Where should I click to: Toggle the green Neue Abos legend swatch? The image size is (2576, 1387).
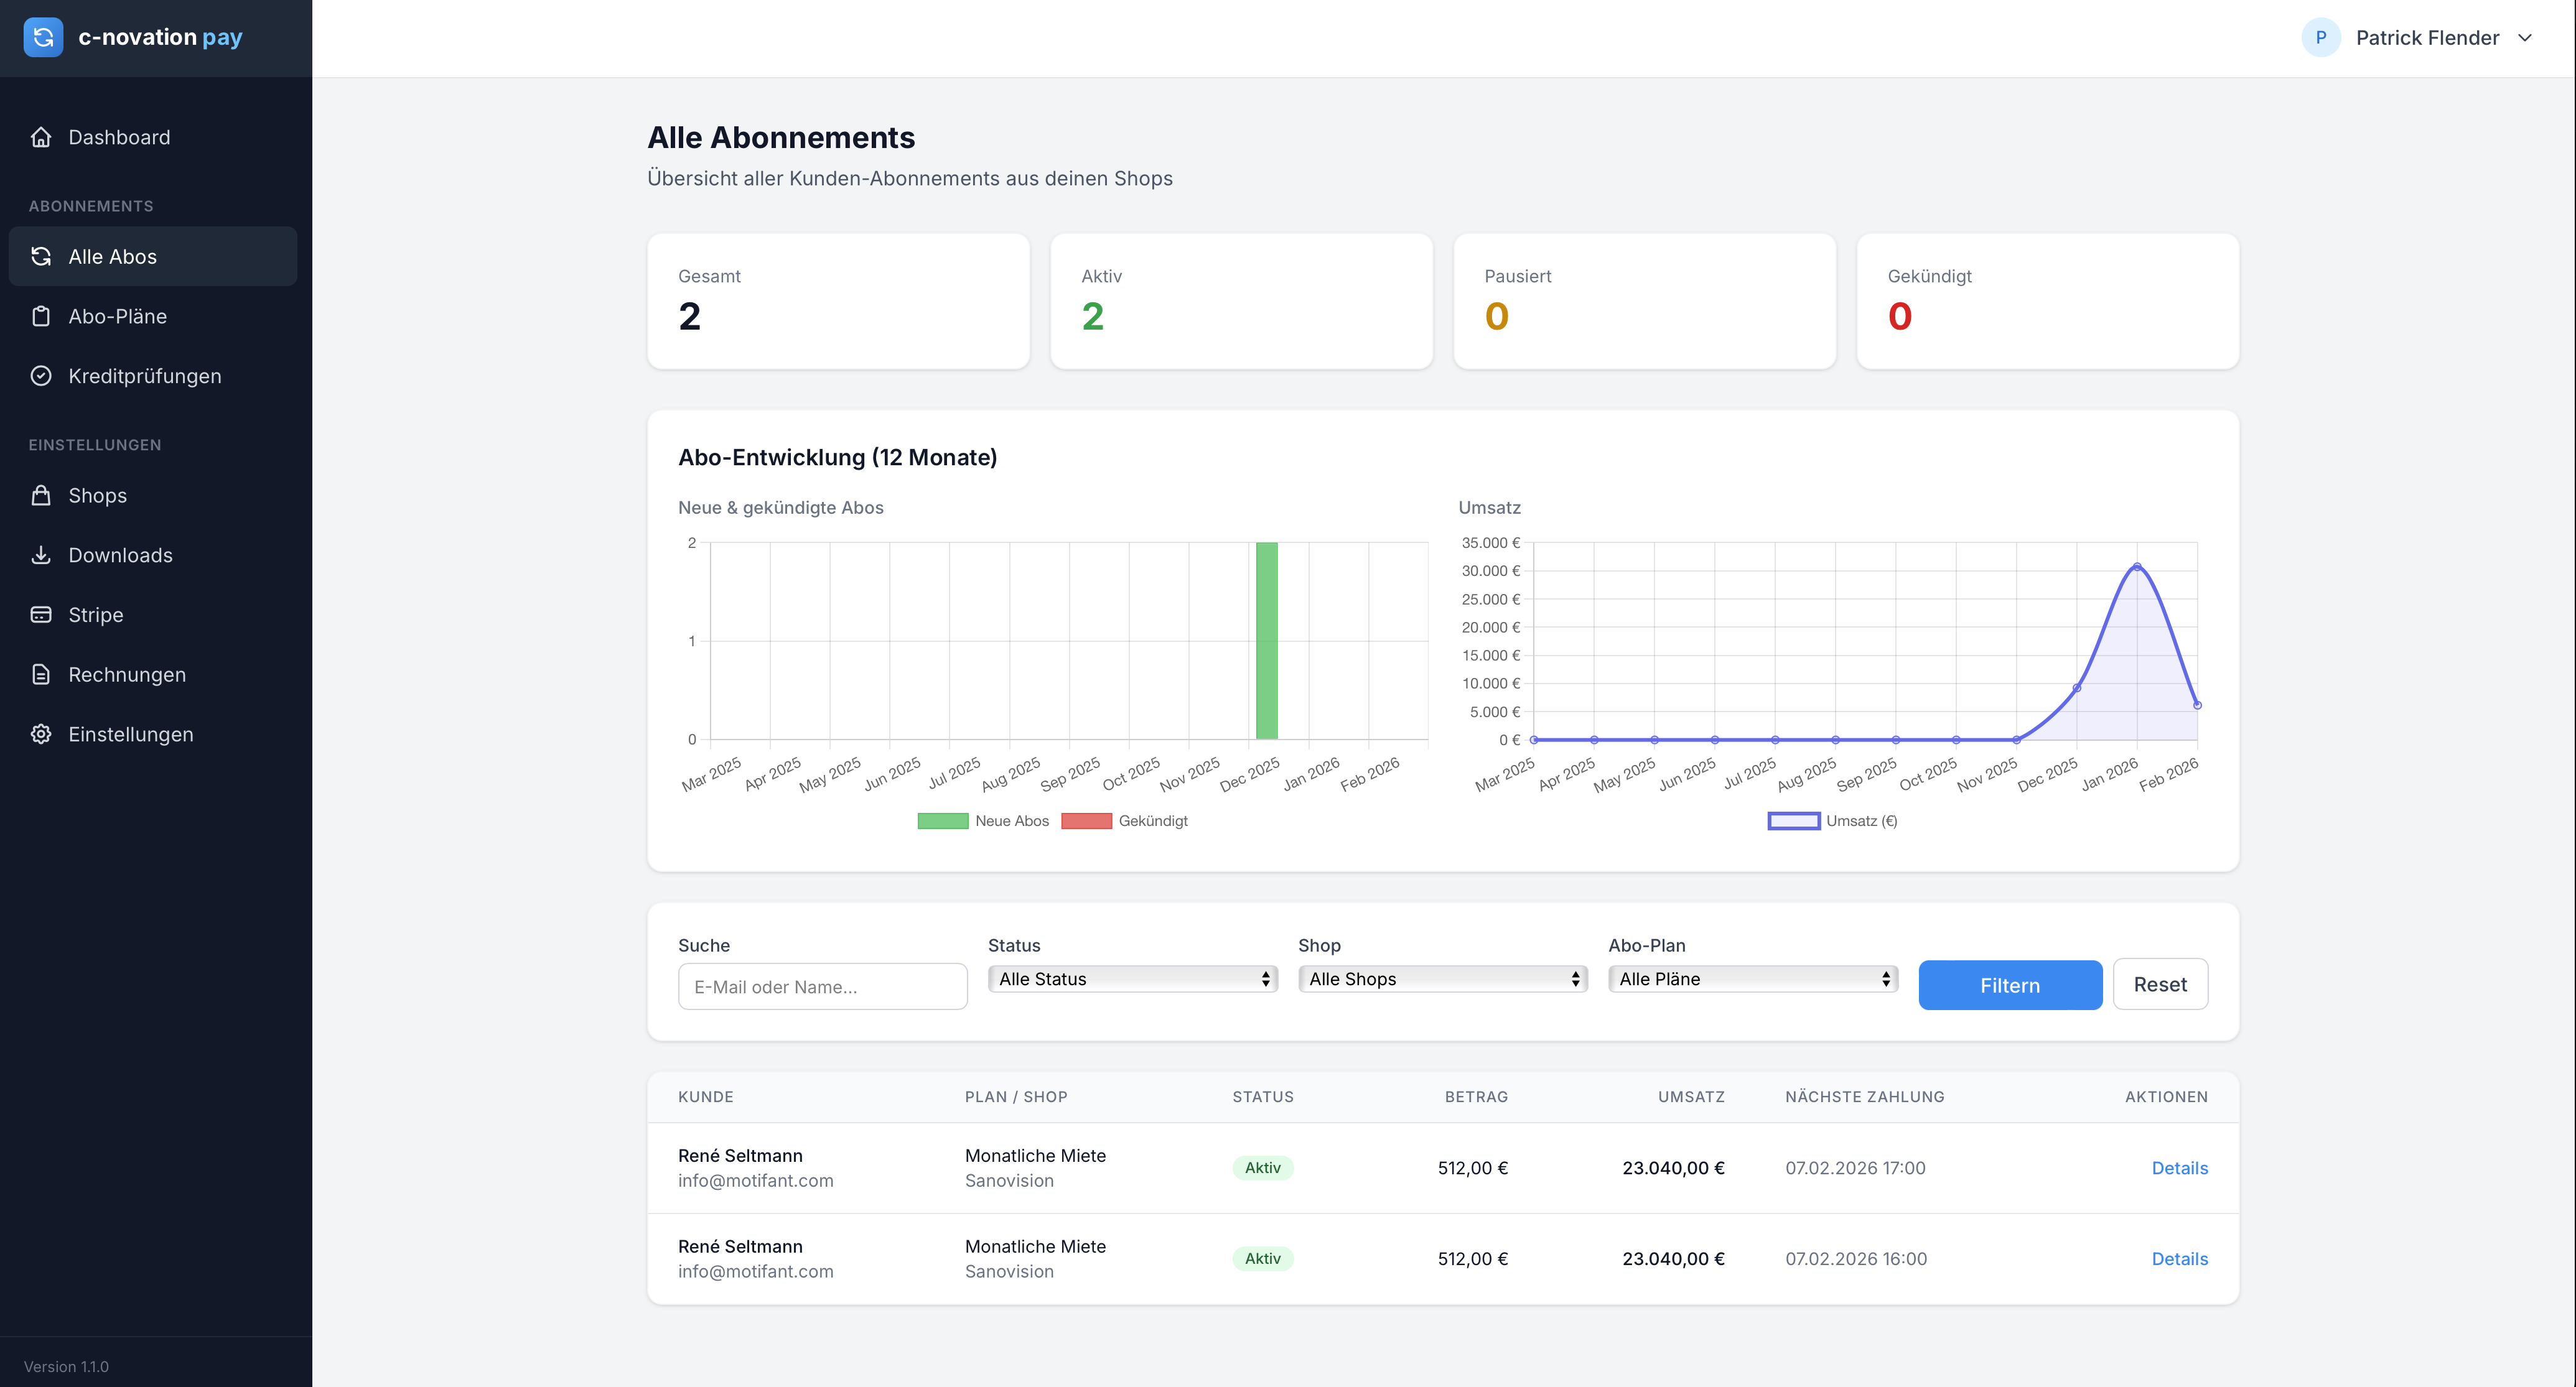942,822
